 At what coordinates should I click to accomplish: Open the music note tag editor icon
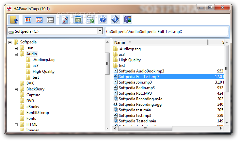[65, 20]
